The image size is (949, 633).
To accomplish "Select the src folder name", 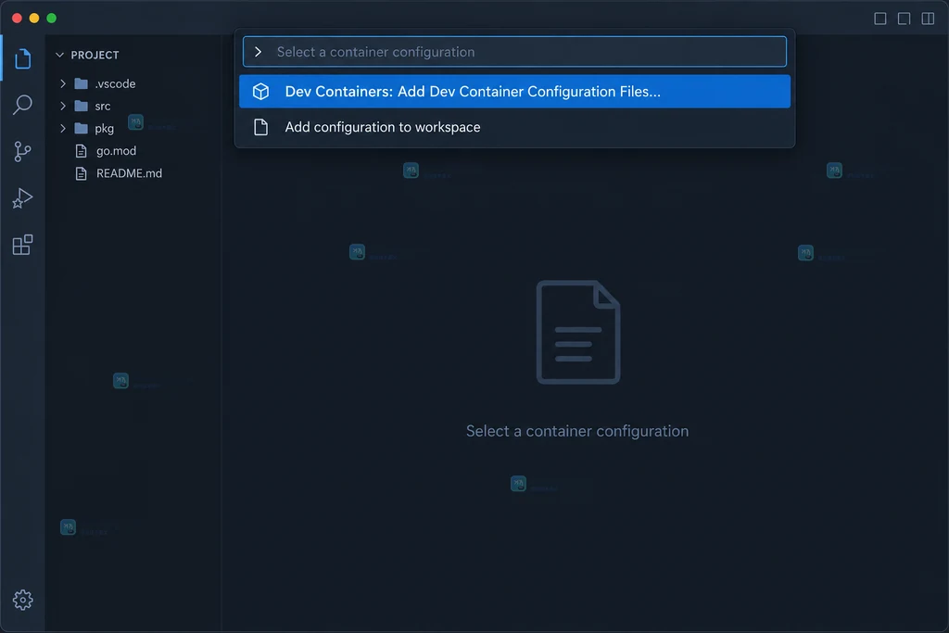I will [103, 106].
